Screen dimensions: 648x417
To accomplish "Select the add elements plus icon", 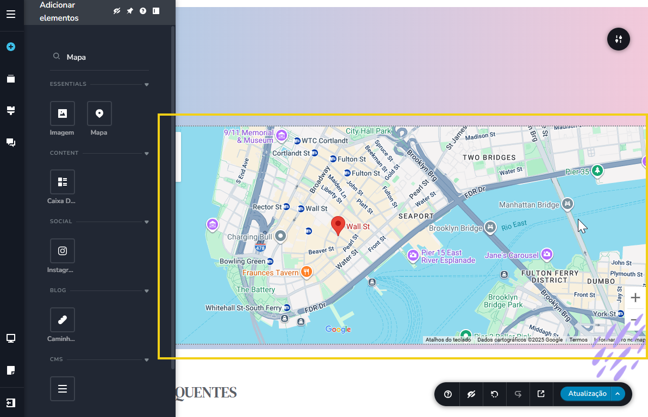I will [x=11, y=47].
